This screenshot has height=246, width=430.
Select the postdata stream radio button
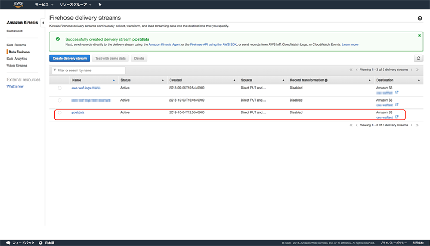pos(59,113)
